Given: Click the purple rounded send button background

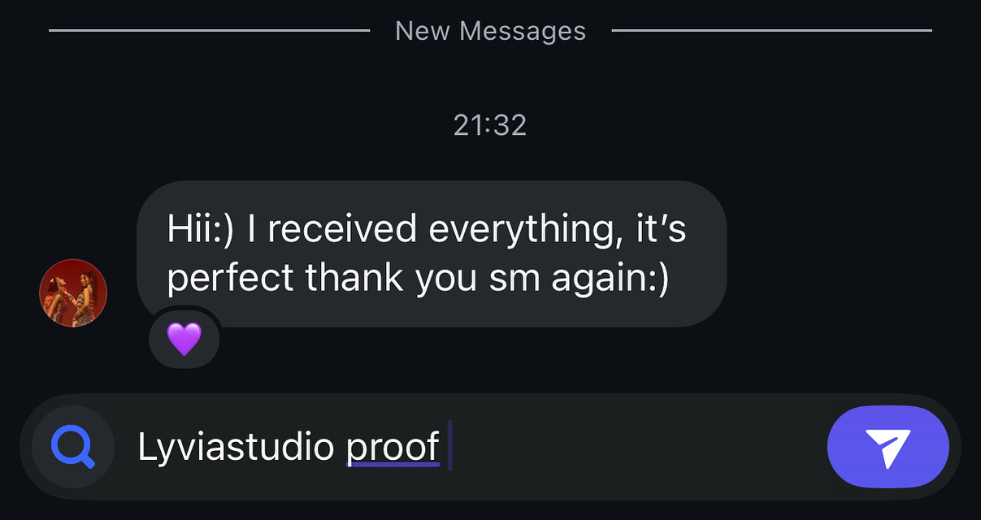Looking at the screenshot, I should tap(888, 447).
